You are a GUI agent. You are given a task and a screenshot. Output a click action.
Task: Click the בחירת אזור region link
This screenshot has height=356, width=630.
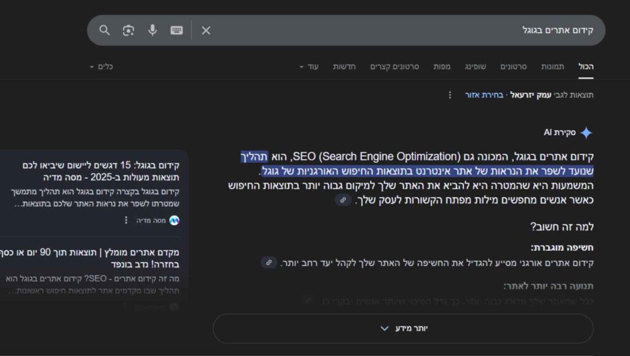point(484,95)
